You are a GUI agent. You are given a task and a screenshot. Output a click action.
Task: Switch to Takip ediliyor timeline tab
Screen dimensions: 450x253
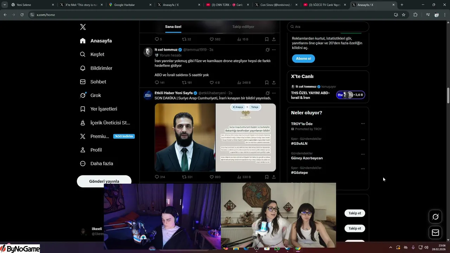click(243, 27)
